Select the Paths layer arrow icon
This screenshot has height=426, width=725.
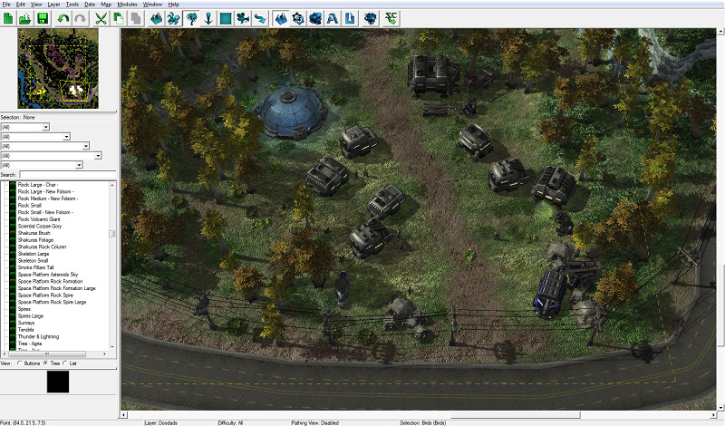click(260, 18)
